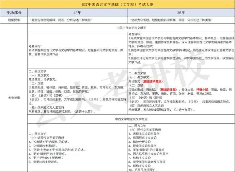Click the '乐府概况；五言诗的起源和发展' line in 26年 column
The height and width of the screenshot is (172, 235).
(162, 110)
